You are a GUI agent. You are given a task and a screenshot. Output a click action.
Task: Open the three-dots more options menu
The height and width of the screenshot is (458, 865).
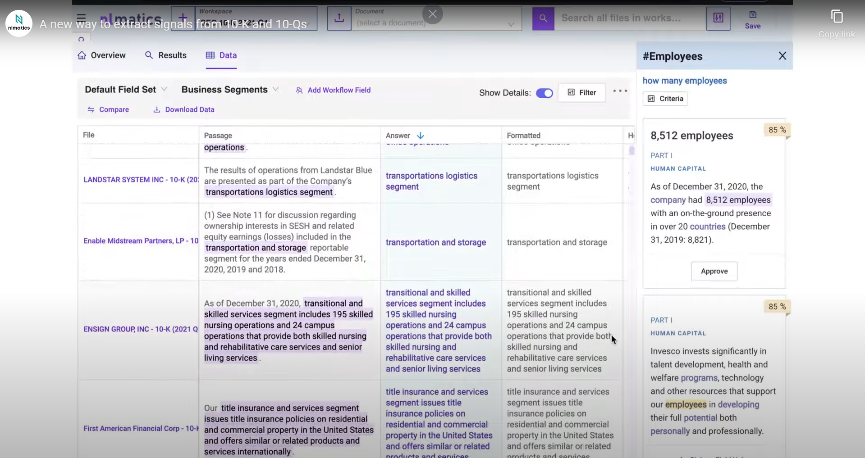pyautogui.click(x=620, y=91)
